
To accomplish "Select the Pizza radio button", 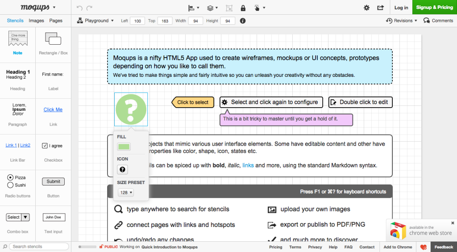I will click(10, 177).
